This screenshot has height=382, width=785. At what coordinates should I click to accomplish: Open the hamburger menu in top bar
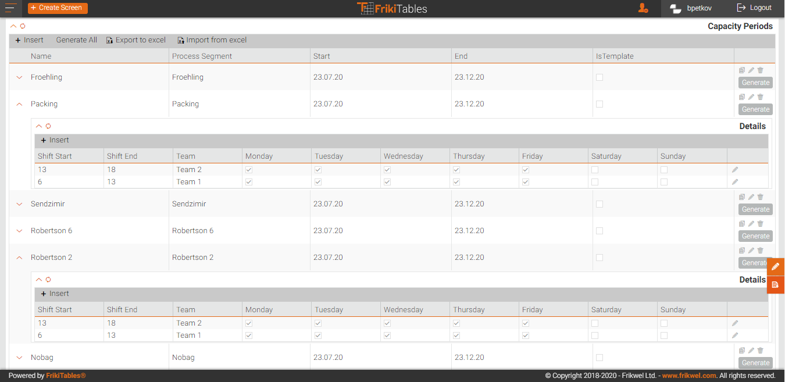pyautogui.click(x=11, y=8)
